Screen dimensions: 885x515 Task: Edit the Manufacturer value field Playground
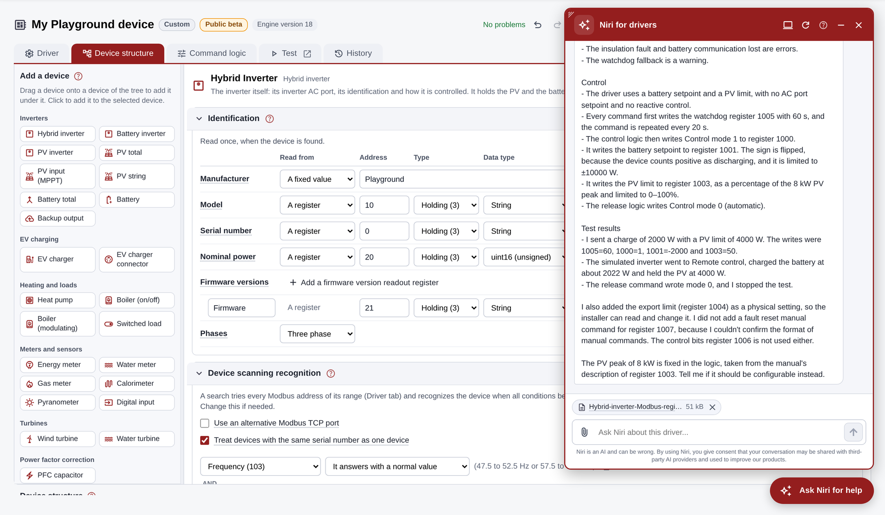coord(462,179)
